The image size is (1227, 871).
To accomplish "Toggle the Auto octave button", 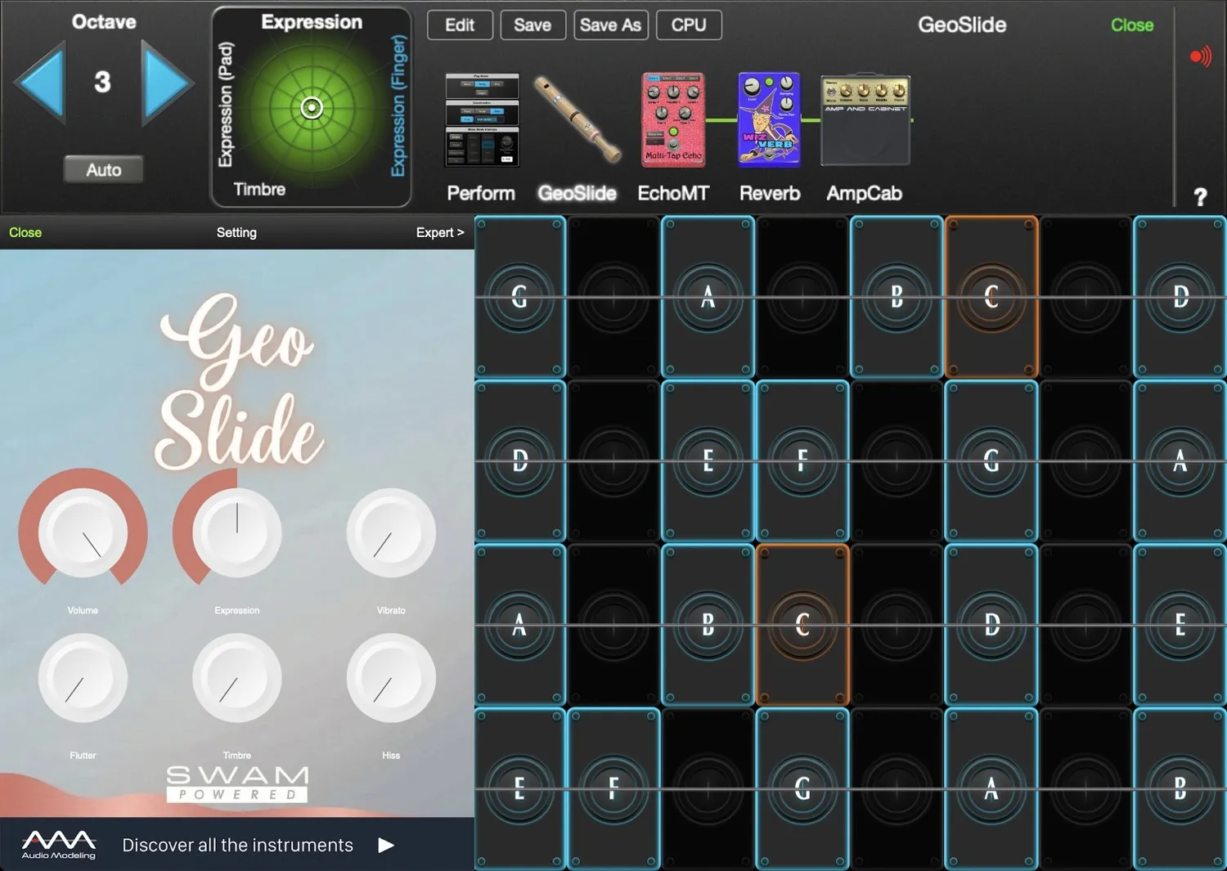I will [104, 169].
